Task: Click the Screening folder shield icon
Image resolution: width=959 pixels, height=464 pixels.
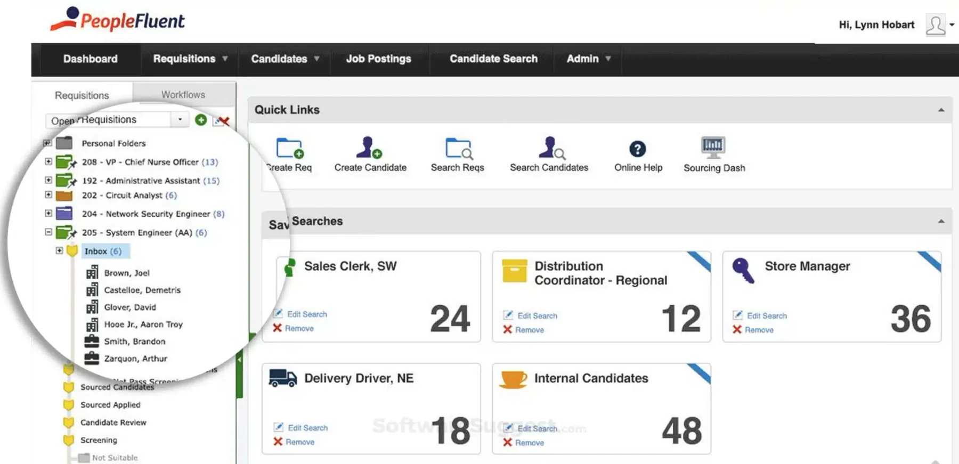Action: pyautogui.click(x=68, y=440)
